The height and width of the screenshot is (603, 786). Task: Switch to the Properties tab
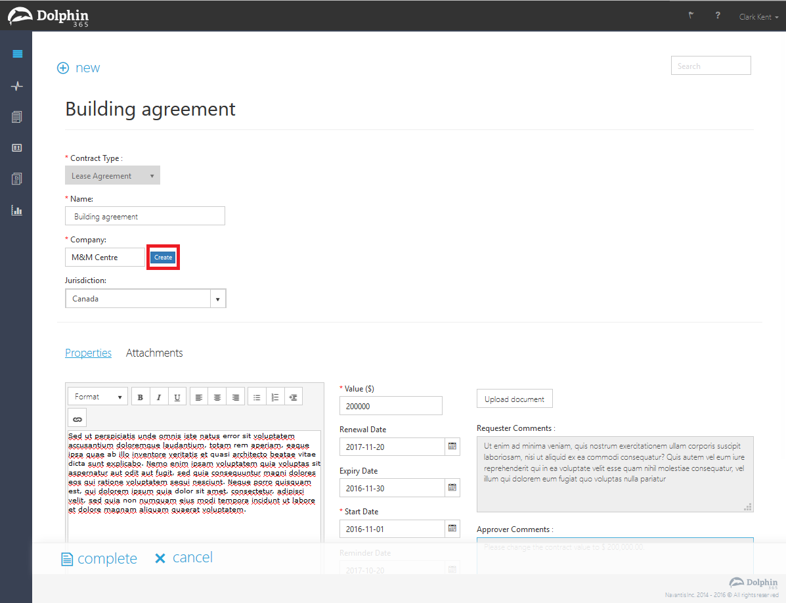point(88,353)
